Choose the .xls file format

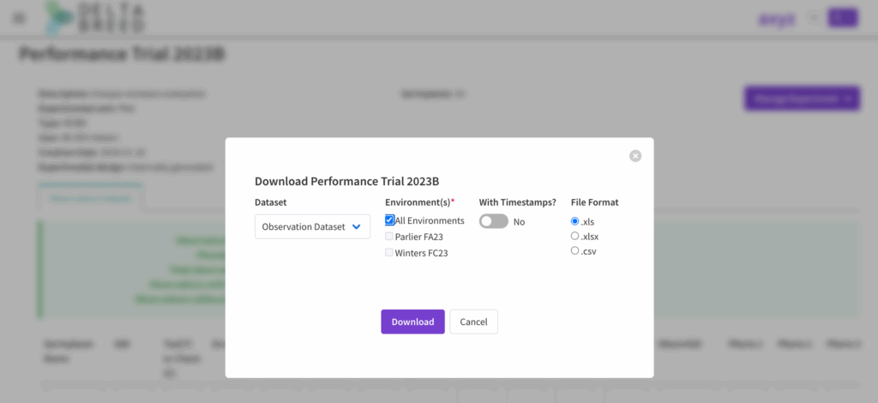575,221
